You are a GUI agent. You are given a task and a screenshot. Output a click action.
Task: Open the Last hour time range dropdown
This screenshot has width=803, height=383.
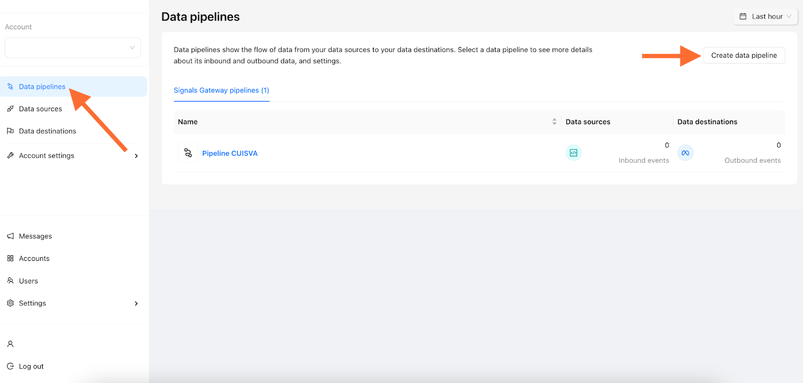(x=765, y=17)
